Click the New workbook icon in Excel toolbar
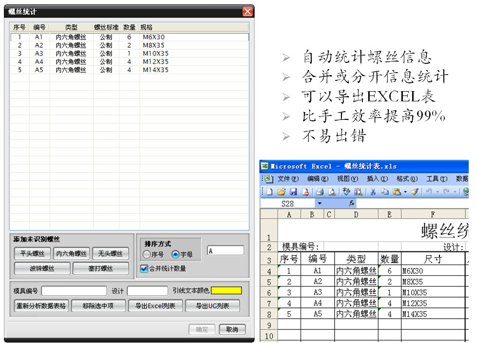Screen dimensions: 477x343 pyautogui.click(x=270, y=192)
